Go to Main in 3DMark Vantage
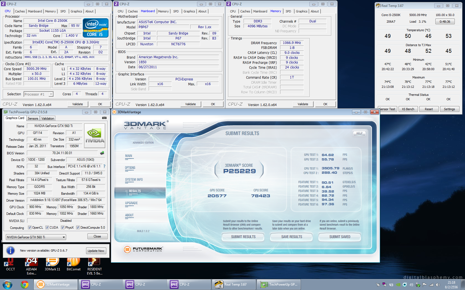Screen dimensions: 465x290 [128, 156]
